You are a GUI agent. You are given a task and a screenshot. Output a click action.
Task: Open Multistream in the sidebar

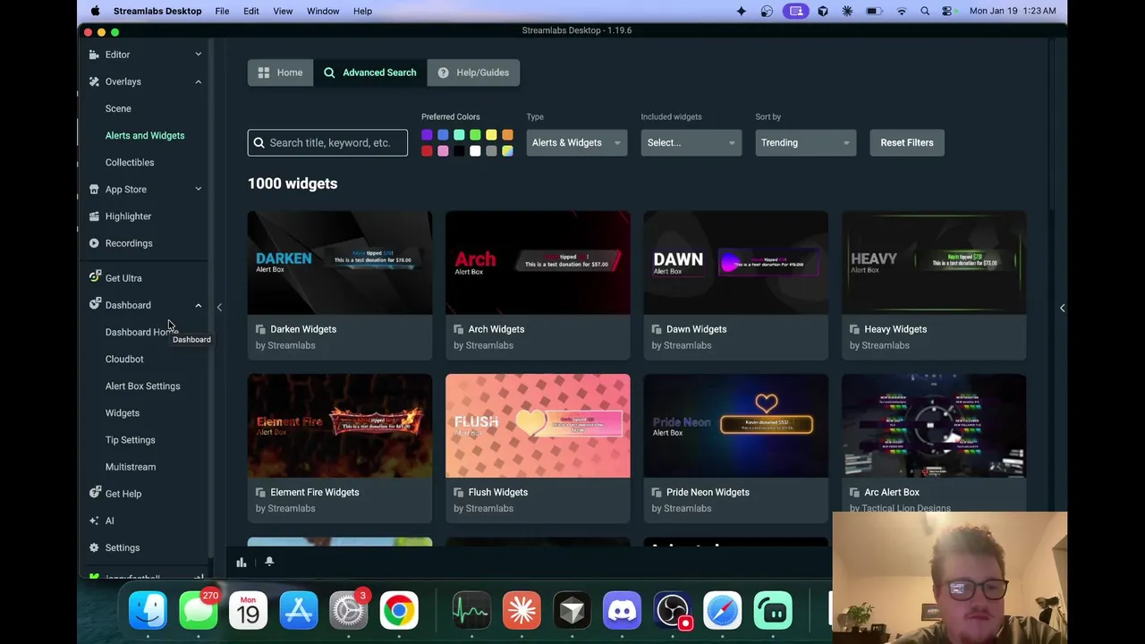click(131, 467)
